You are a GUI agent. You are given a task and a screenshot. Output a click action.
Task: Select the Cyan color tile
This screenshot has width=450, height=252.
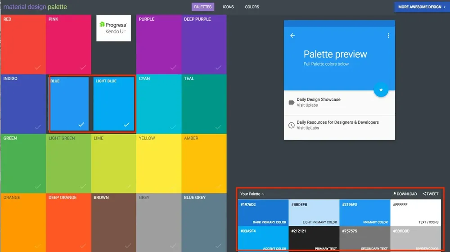click(159, 104)
